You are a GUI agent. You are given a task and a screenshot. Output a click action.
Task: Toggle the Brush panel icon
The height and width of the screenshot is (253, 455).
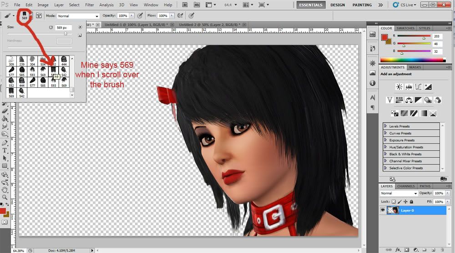point(39,15)
